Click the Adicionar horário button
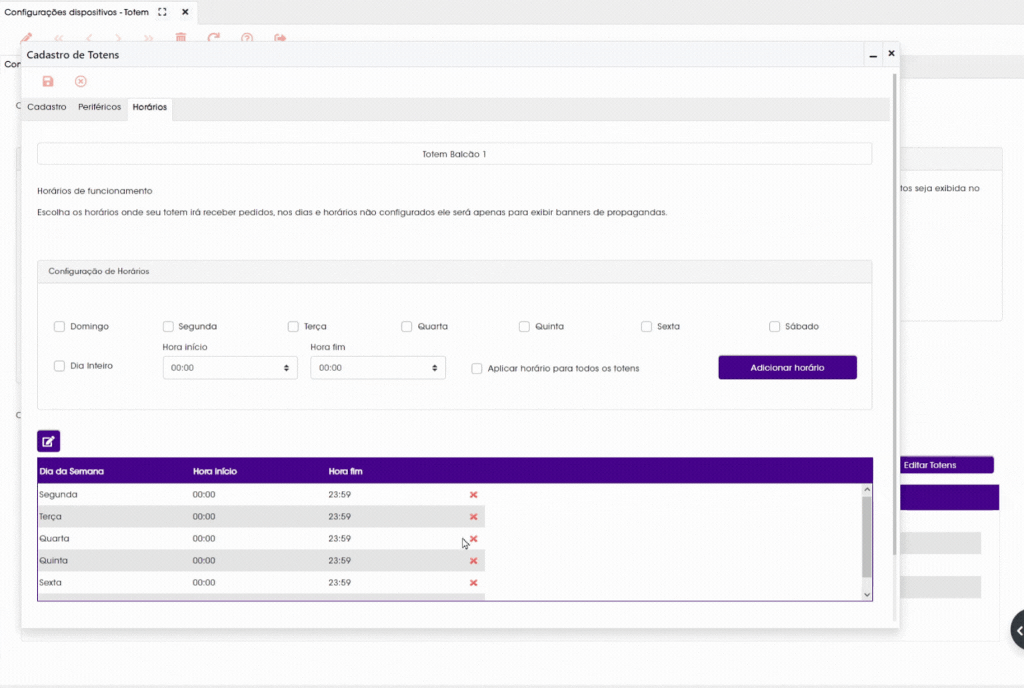The image size is (1024, 688). pos(787,368)
